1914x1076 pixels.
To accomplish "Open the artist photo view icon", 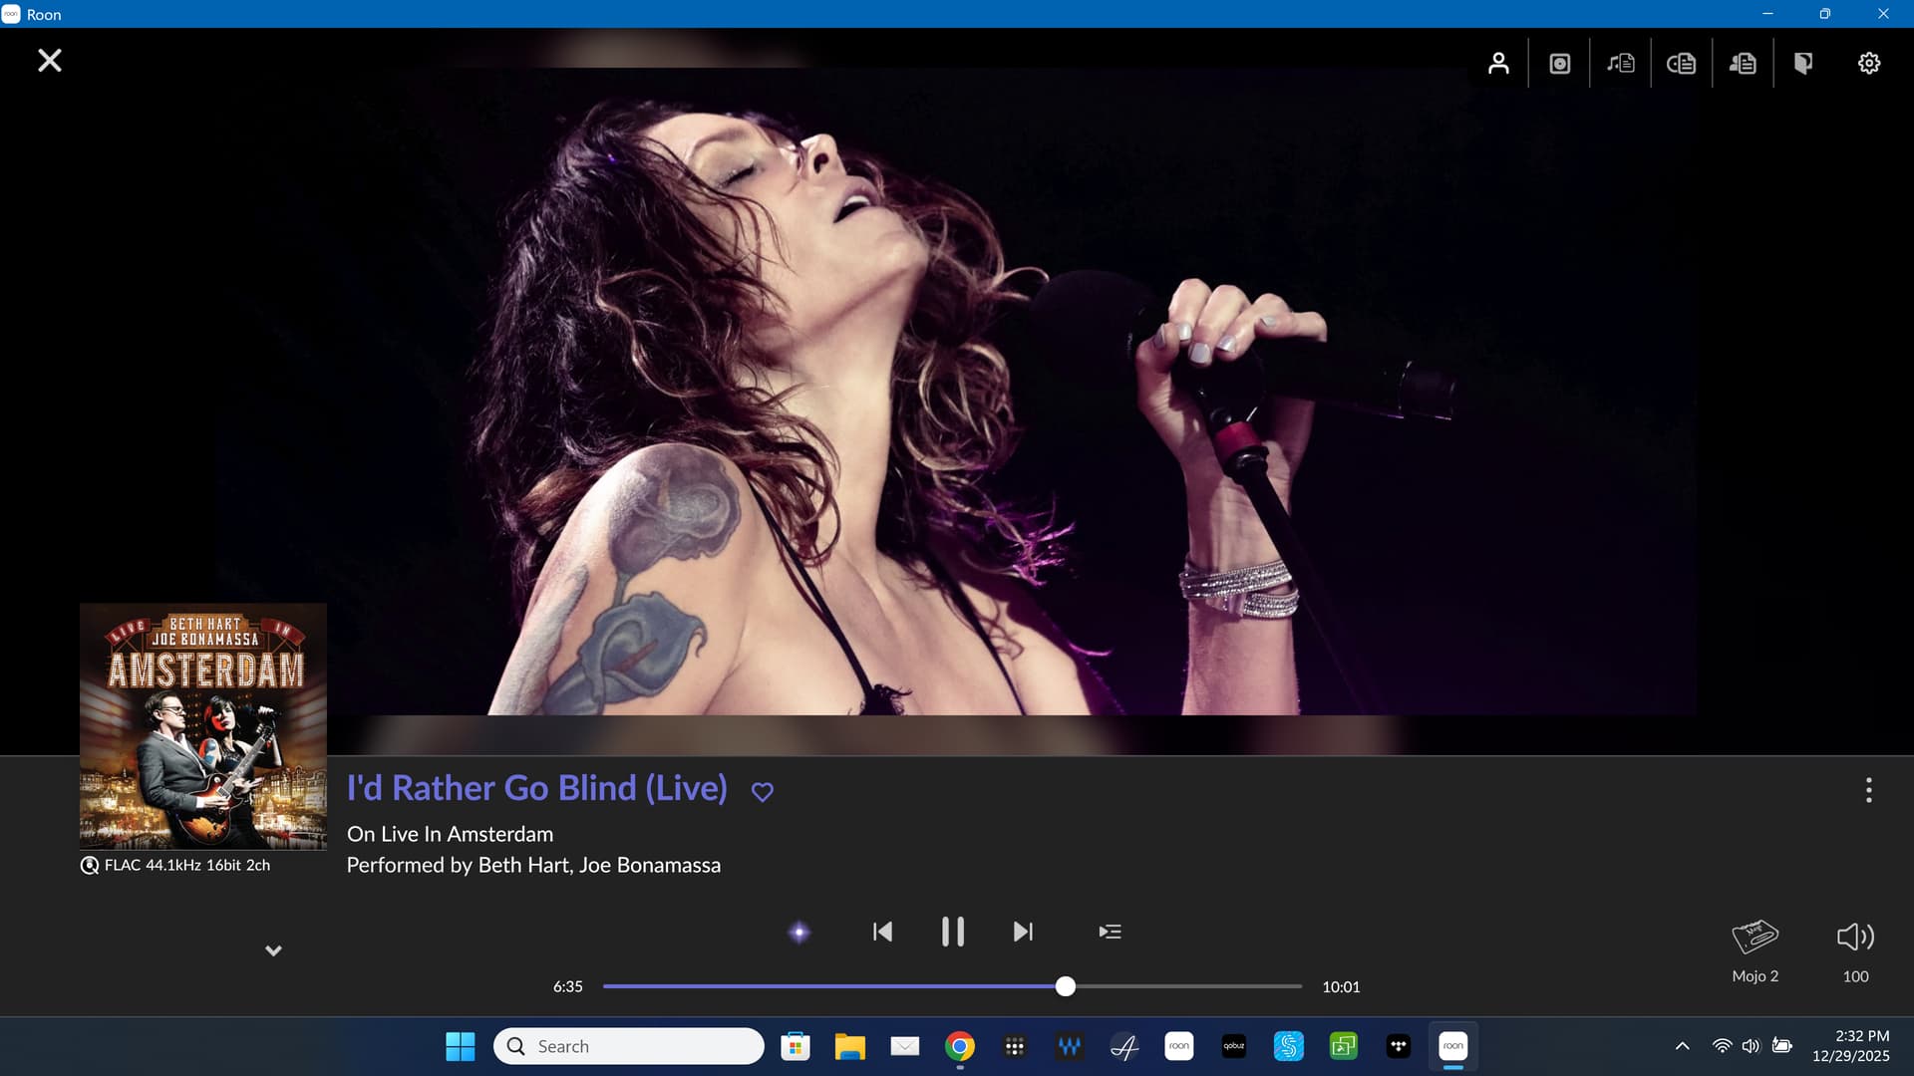I will (x=1498, y=64).
